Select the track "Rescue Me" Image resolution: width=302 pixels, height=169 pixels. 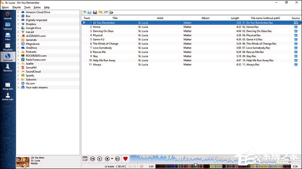(99, 52)
